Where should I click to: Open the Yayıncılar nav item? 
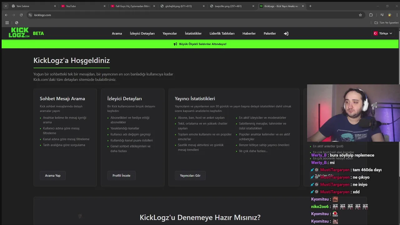[170, 33]
